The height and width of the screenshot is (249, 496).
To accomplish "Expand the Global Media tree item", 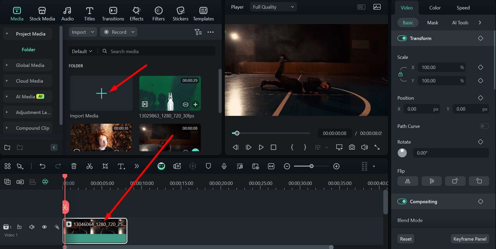I will click(7, 65).
